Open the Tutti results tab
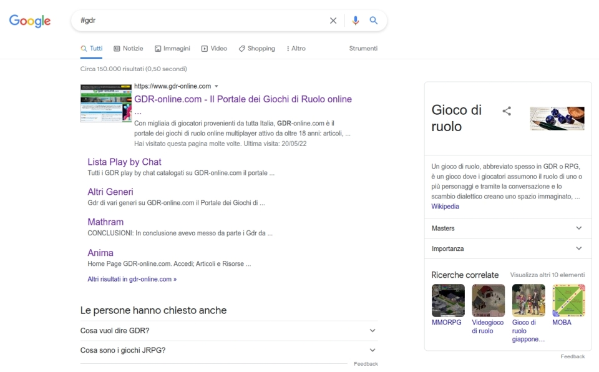The image size is (599, 372). point(92,49)
